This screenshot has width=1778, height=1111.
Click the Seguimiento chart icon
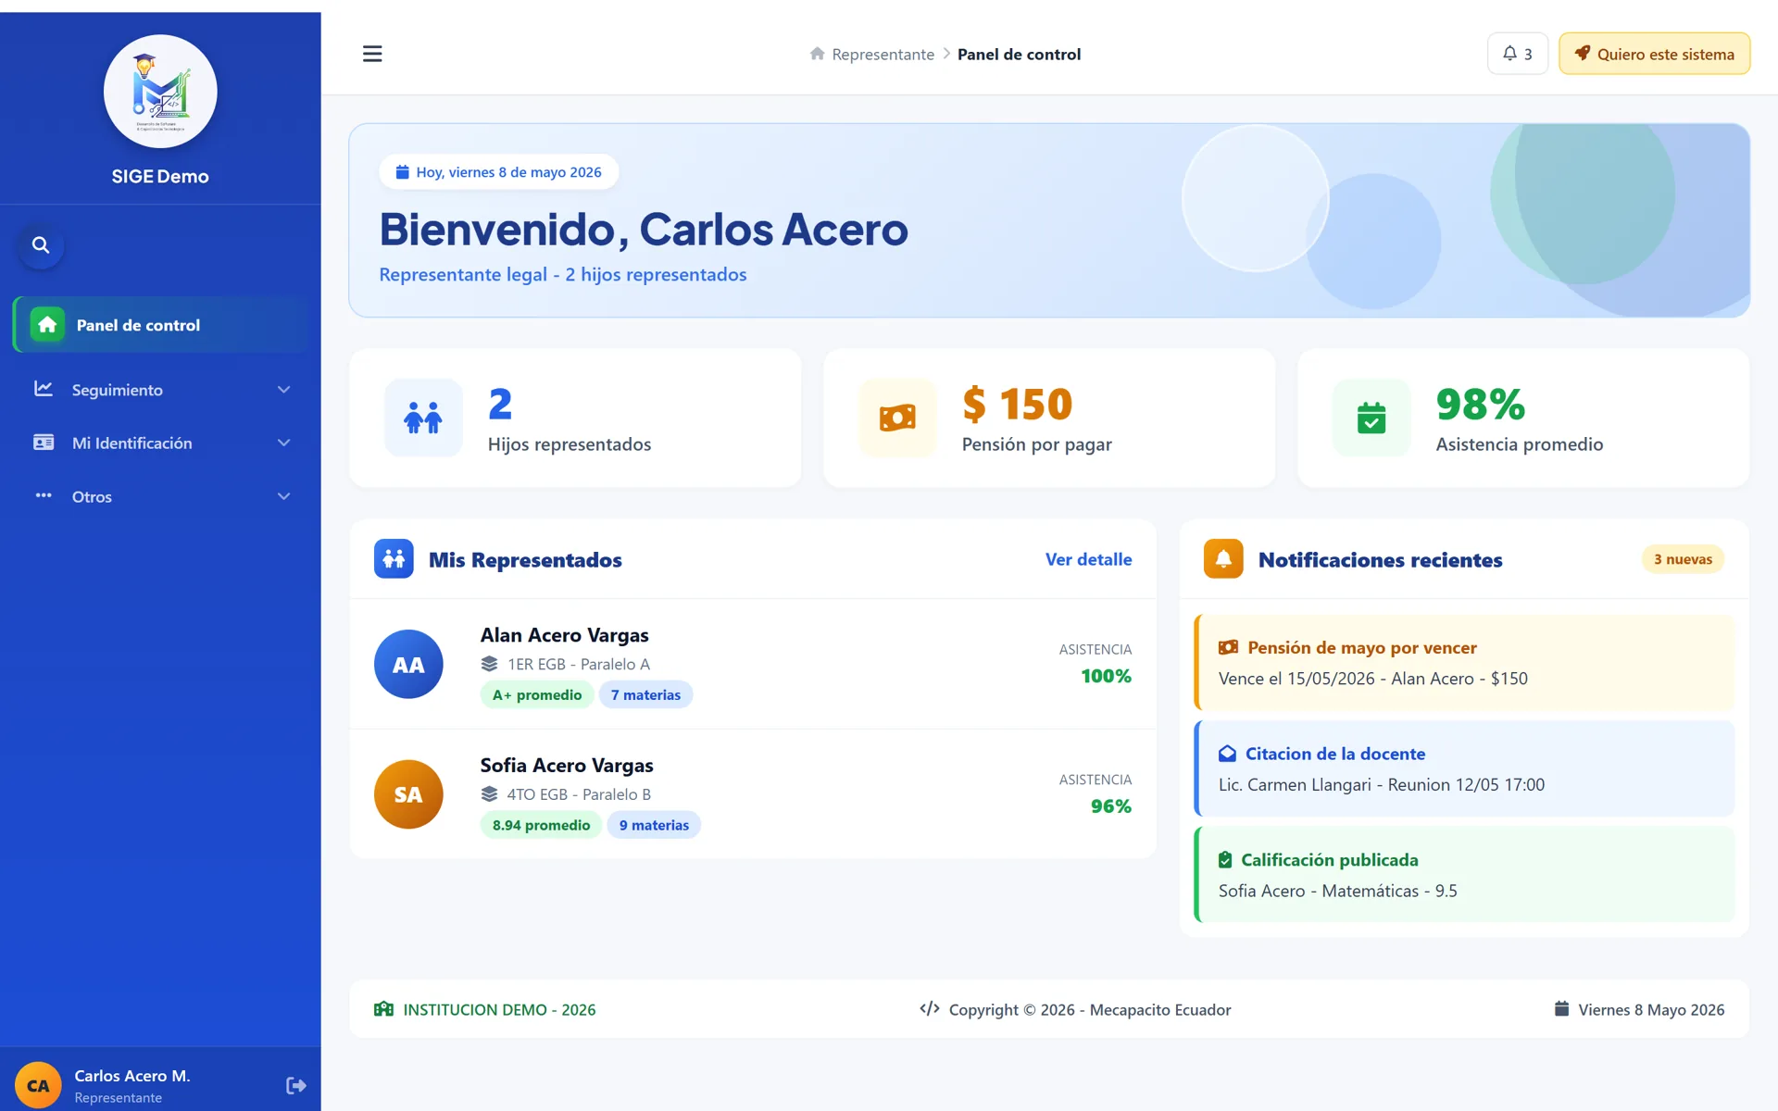coord(44,389)
